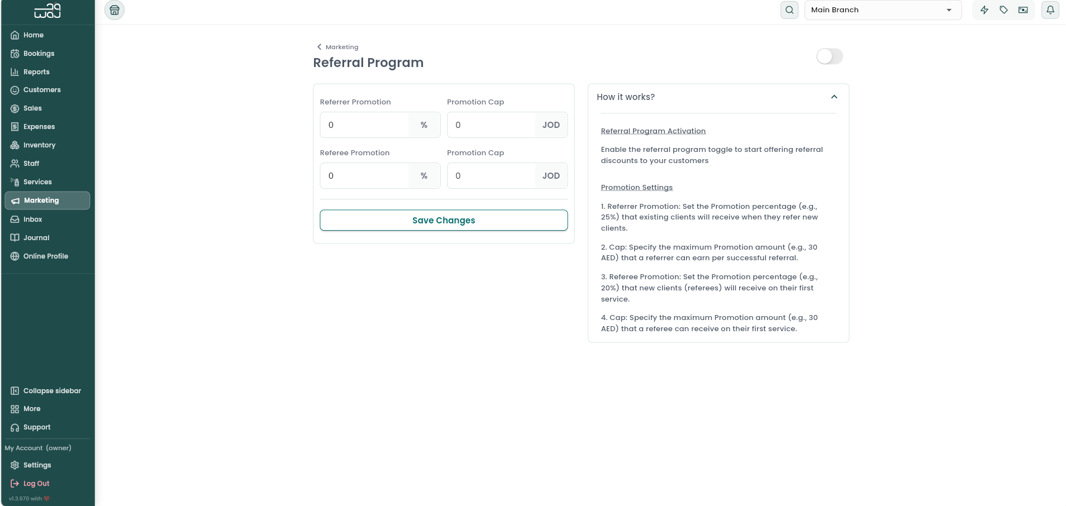Click the Support headset icon
The height and width of the screenshot is (506, 1066).
(15, 427)
